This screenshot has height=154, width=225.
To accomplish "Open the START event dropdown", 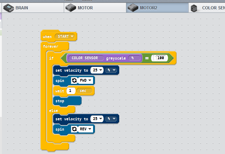I will 65,36.
